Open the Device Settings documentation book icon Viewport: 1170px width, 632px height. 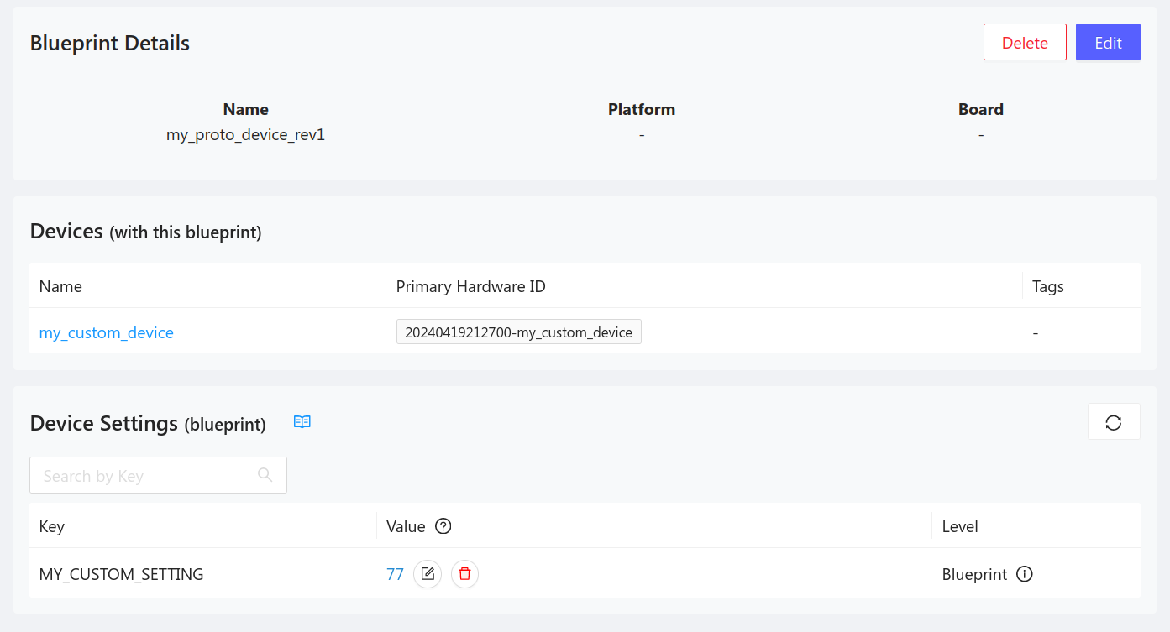coord(302,422)
